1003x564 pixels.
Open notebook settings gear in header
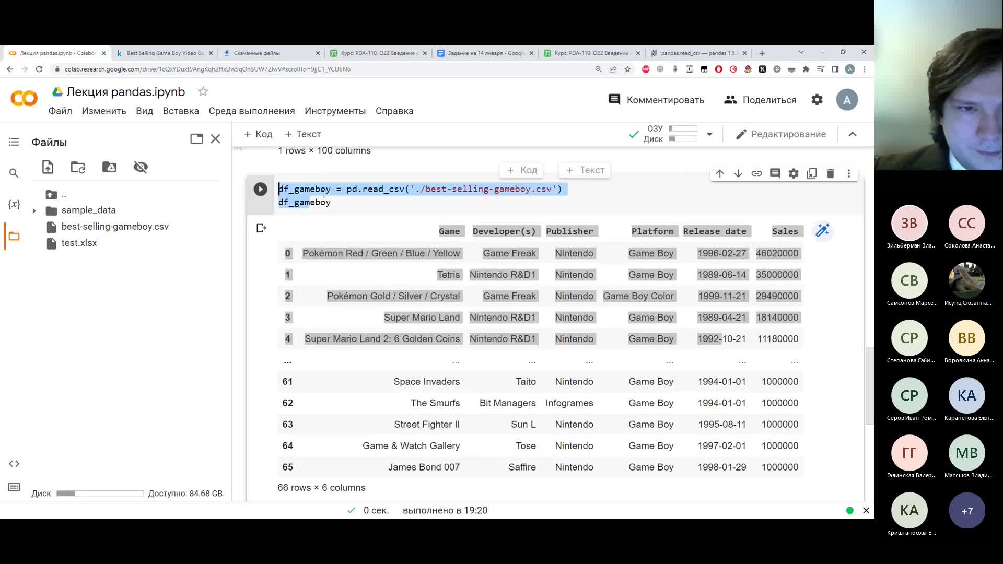[817, 100]
